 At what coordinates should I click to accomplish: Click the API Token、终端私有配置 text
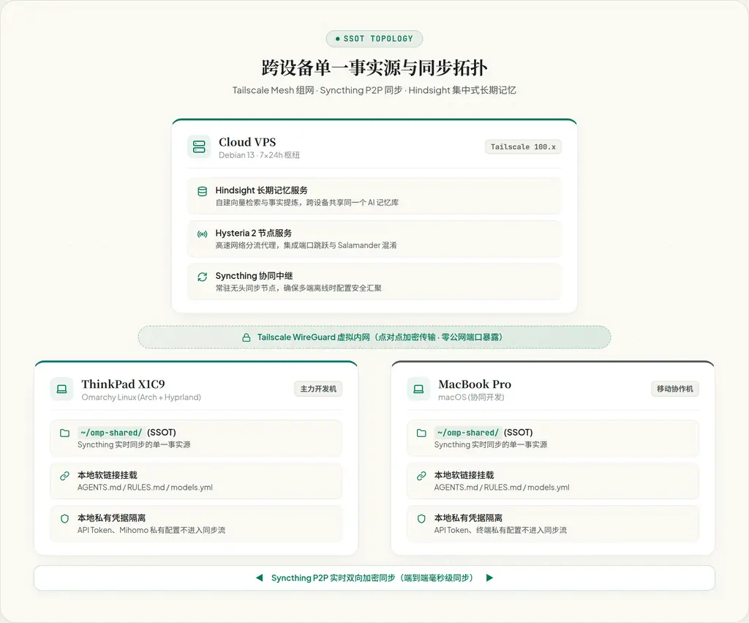(500, 530)
